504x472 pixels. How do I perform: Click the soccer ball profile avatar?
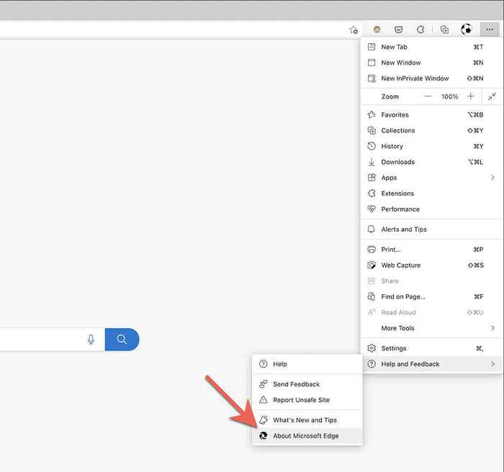(x=467, y=29)
